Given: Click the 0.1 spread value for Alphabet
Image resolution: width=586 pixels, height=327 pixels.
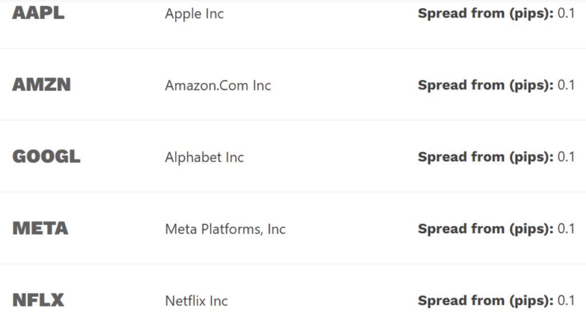Looking at the screenshot, I should (x=566, y=157).
